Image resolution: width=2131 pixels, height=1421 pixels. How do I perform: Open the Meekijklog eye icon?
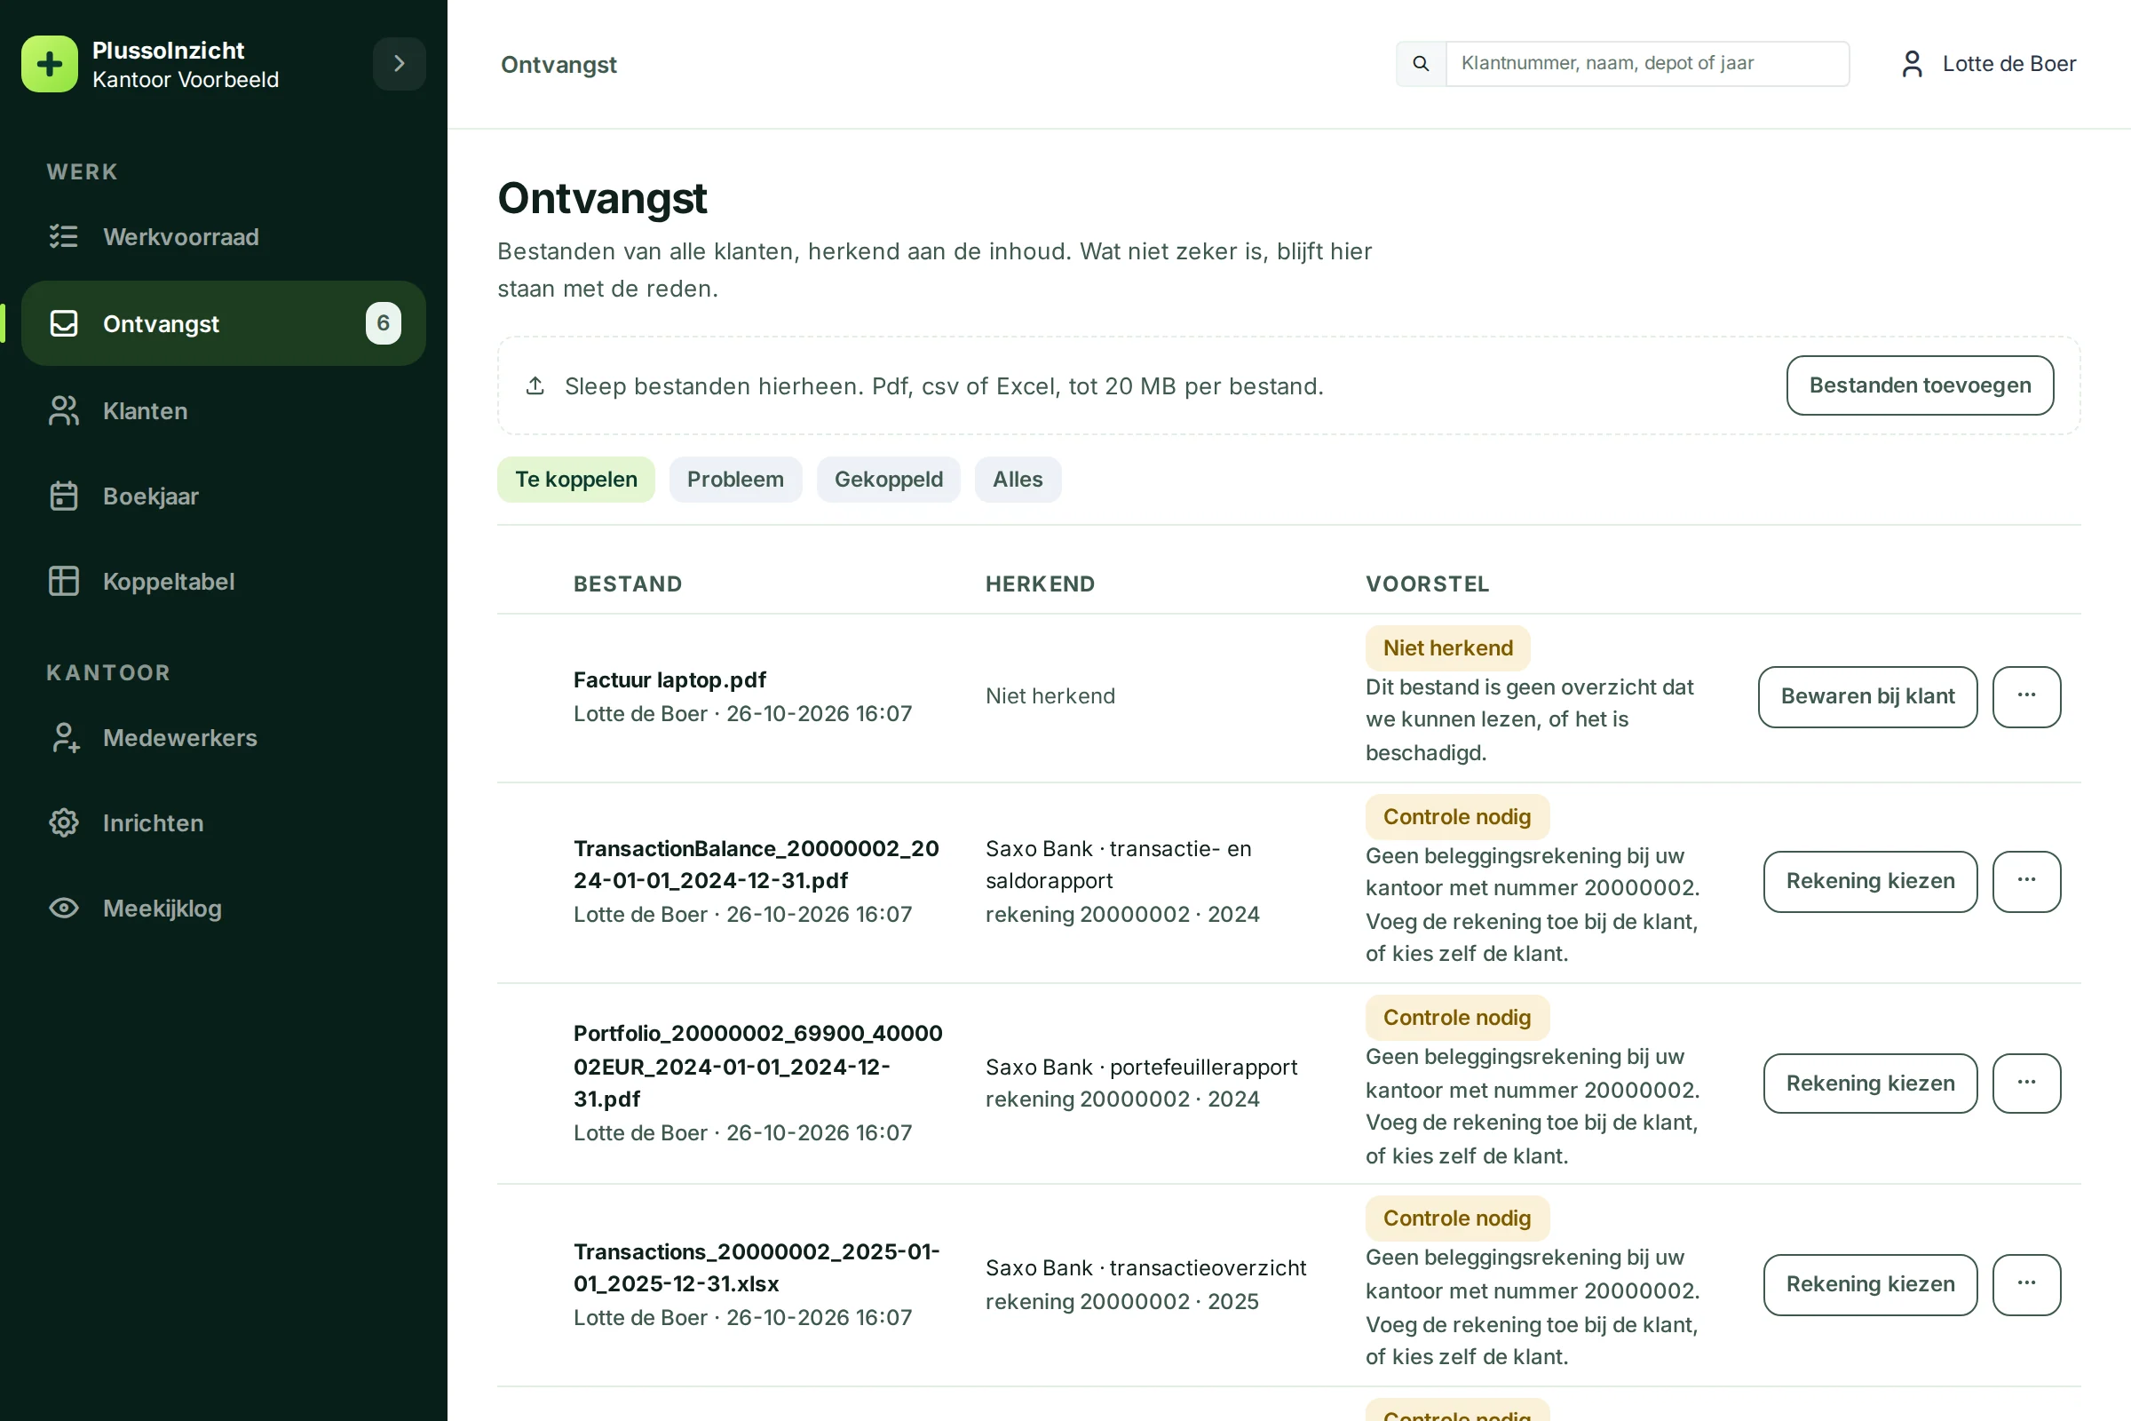(x=63, y=908)
